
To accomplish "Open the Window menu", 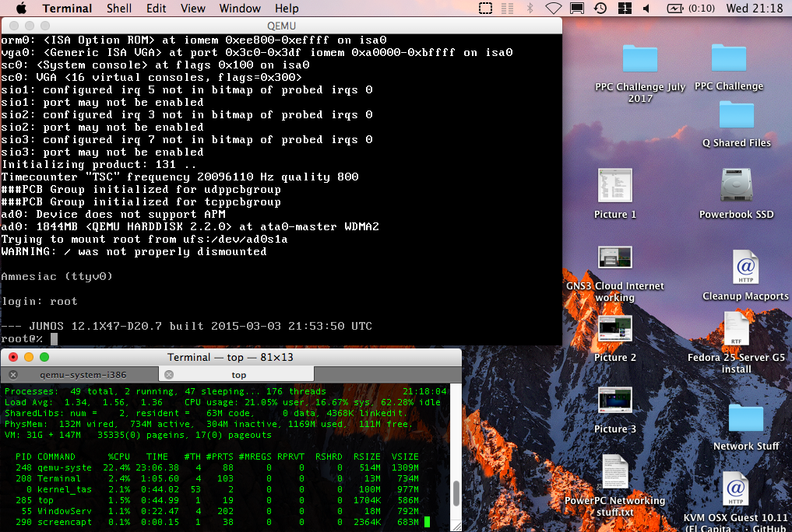I will click(240, 8).
